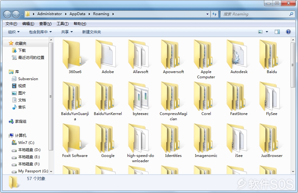298x193 pixels.
Task: Open the BaiduYunGuanjia folder
Action: point(75,101)
